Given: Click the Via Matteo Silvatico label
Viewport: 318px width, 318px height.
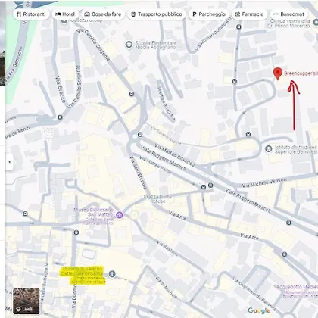Looking at the screenshot, I should (x=175, y=155).
